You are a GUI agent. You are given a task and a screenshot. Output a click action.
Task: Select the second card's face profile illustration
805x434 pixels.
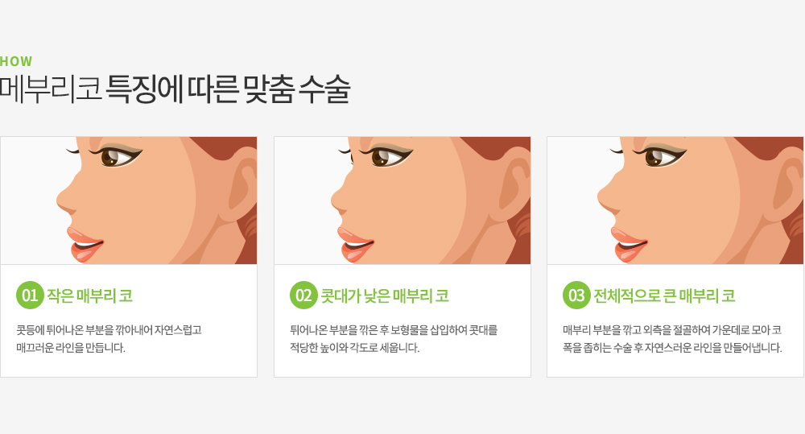402,200
